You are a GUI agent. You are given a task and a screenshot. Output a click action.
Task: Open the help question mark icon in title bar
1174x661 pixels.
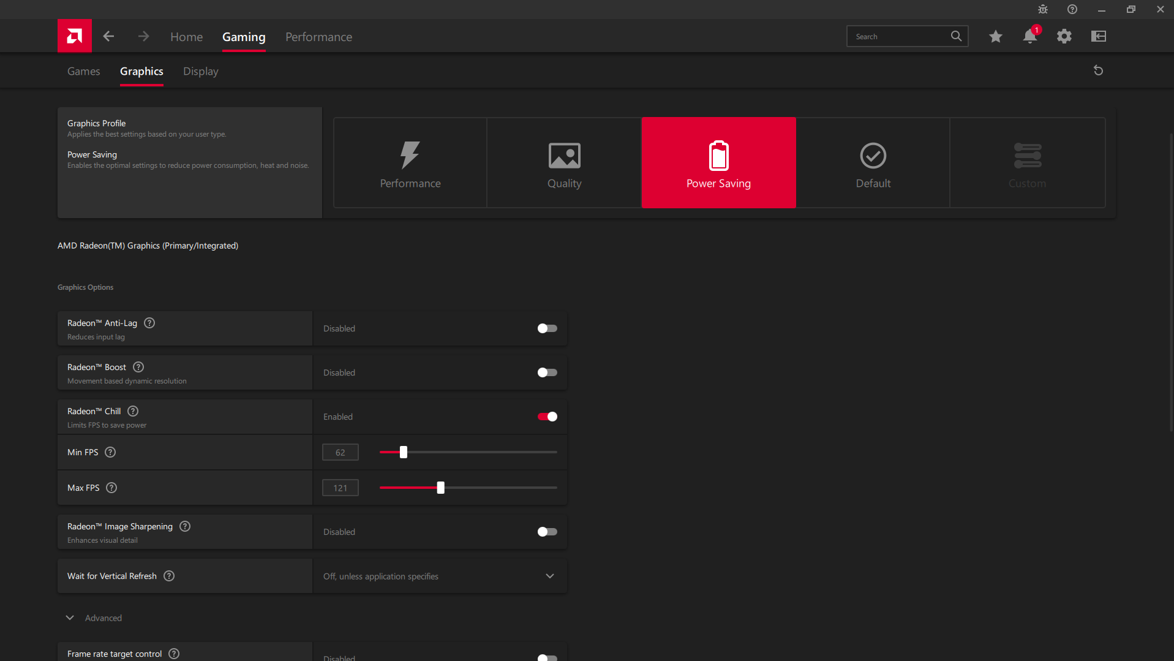[x=1072, y=9]
